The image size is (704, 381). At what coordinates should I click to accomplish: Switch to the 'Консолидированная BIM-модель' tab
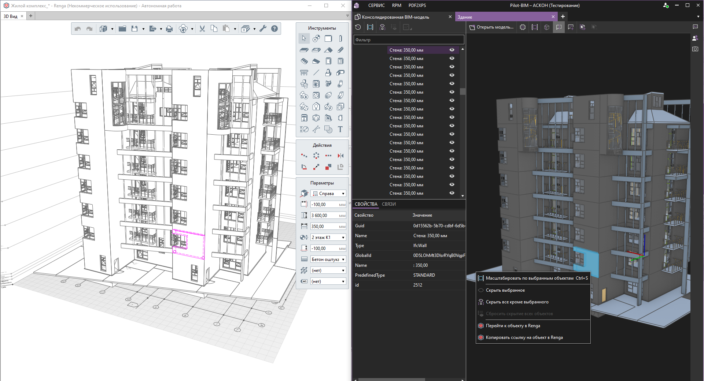tap(403, 17)
